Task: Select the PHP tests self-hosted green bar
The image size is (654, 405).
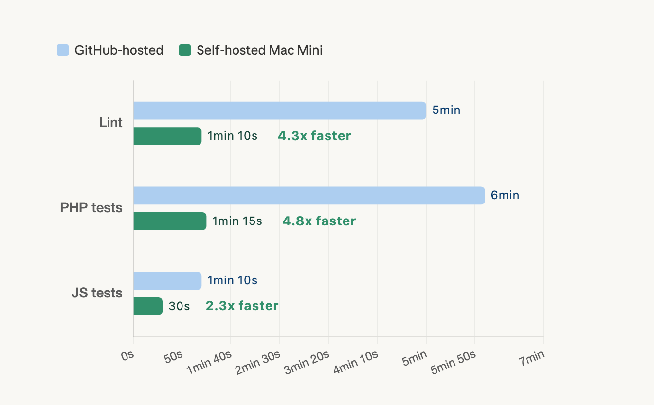Action: 170,221
